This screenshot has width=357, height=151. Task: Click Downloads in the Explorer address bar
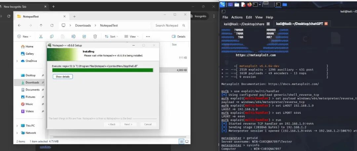coord(83,25)
